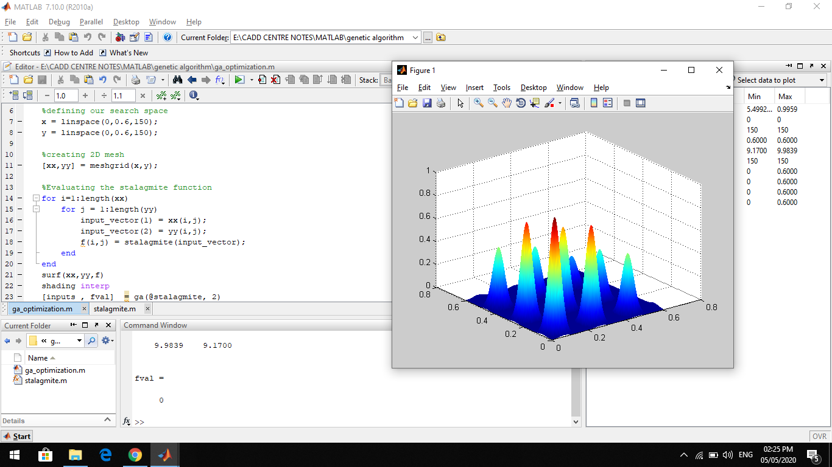Open Insert menu in Figure 1
Screen dimensions: 832x467
[474, 88]
